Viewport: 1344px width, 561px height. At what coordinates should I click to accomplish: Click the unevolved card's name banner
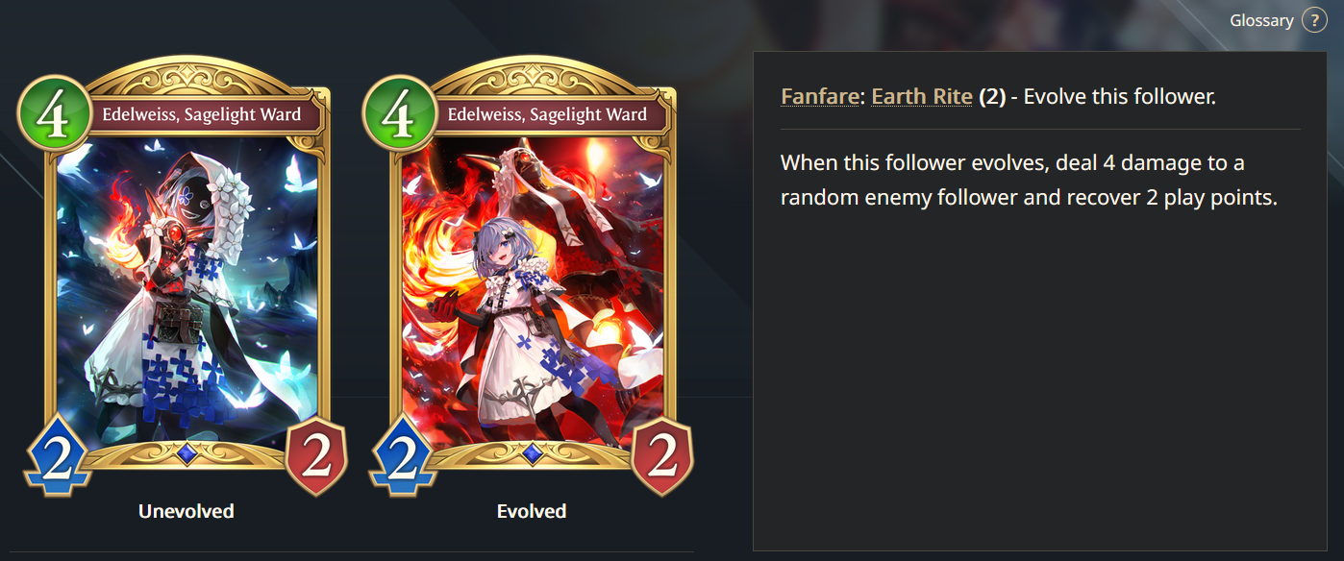coord(202,115)
